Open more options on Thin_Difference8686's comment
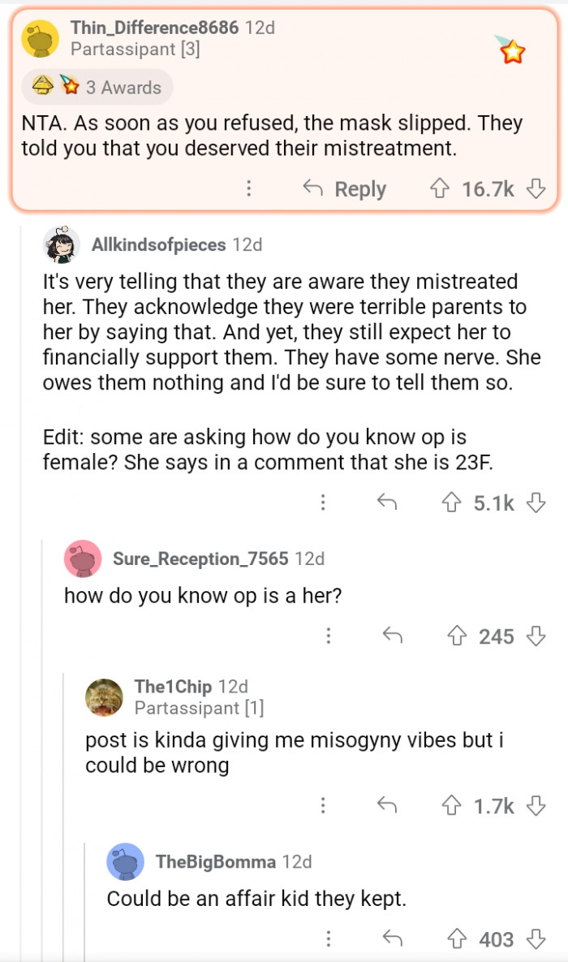This screenshot has width=568, height=962. [x=249, y=189]
